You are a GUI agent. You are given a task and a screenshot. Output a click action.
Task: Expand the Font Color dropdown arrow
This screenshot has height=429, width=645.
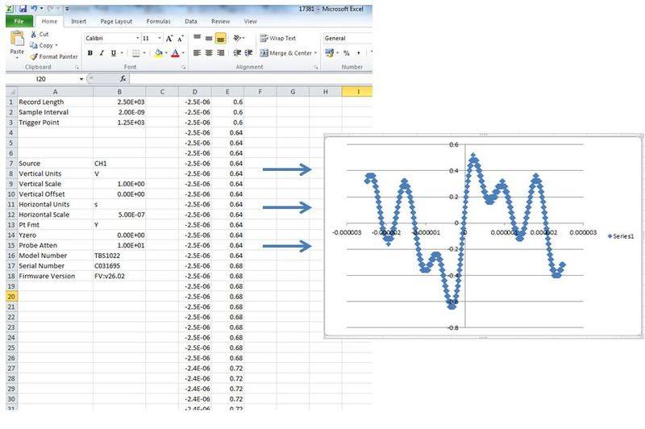coord(183,53)
